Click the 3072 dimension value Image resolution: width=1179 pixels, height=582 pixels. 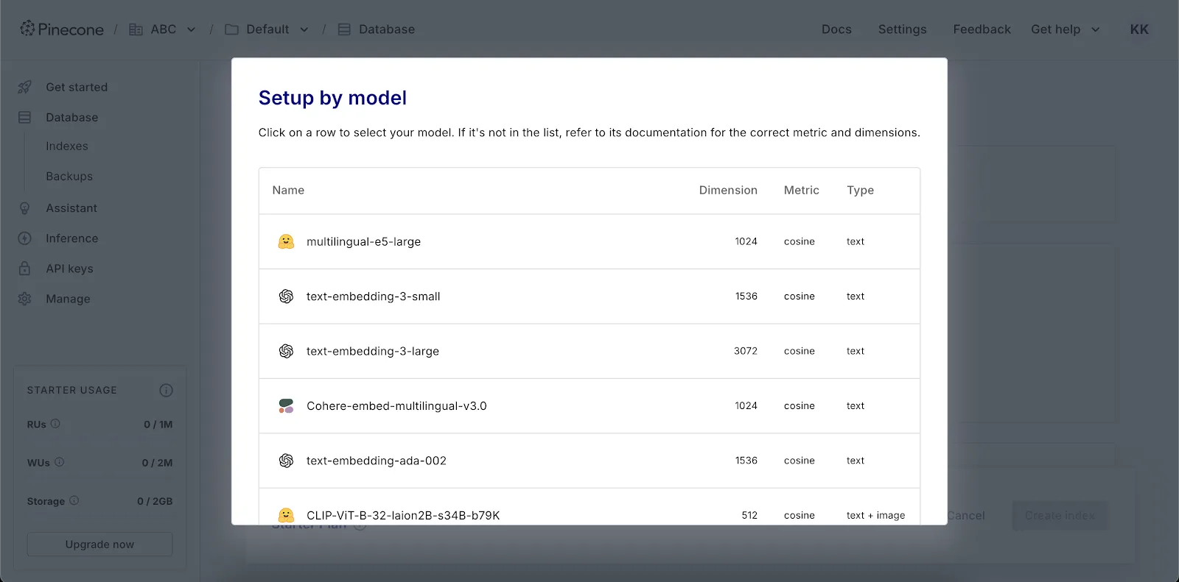coord(746,351)
